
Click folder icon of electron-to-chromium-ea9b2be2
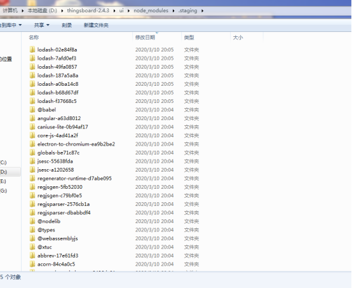[x=32, y=144]
